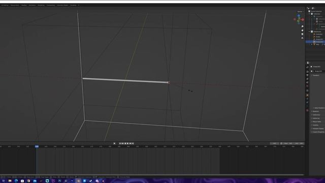The image size is (325, 183).
Task: Expand the Instancing panel
Action: click(316, 118)
